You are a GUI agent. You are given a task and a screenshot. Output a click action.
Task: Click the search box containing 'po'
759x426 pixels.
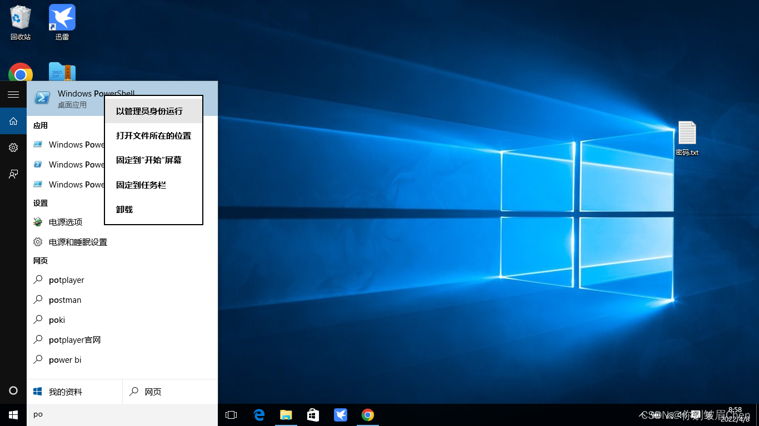pos(122,414)
